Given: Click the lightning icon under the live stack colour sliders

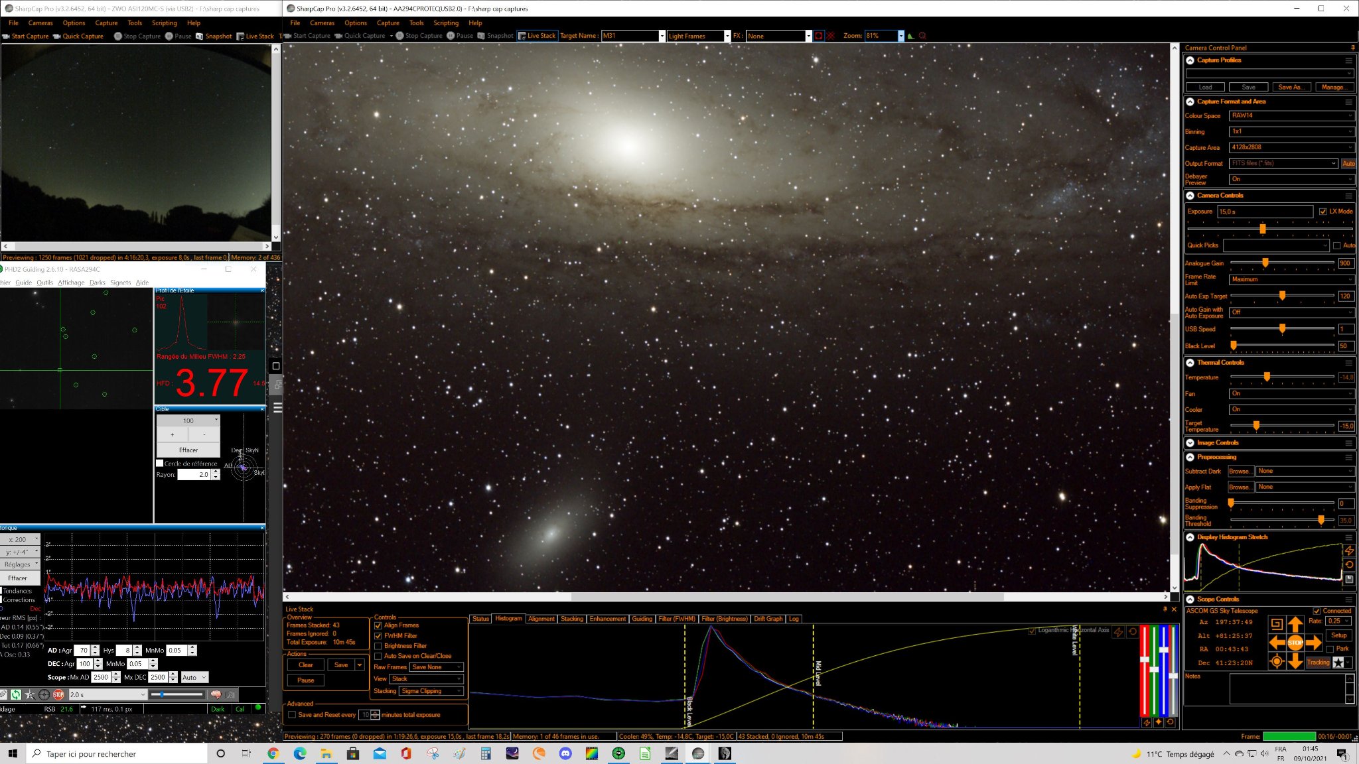Looking at the screenshot, I should tap(1146, 723).
